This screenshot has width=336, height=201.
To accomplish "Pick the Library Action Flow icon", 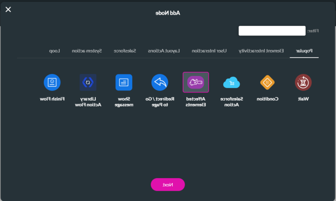I will click(x=88, y=82).
